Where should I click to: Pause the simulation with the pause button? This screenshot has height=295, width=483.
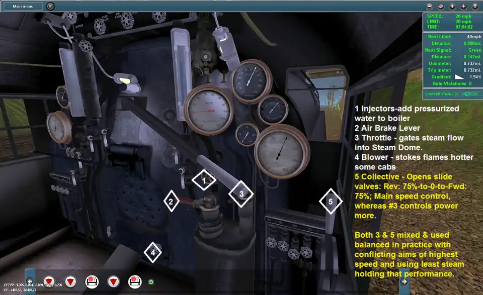50,7
